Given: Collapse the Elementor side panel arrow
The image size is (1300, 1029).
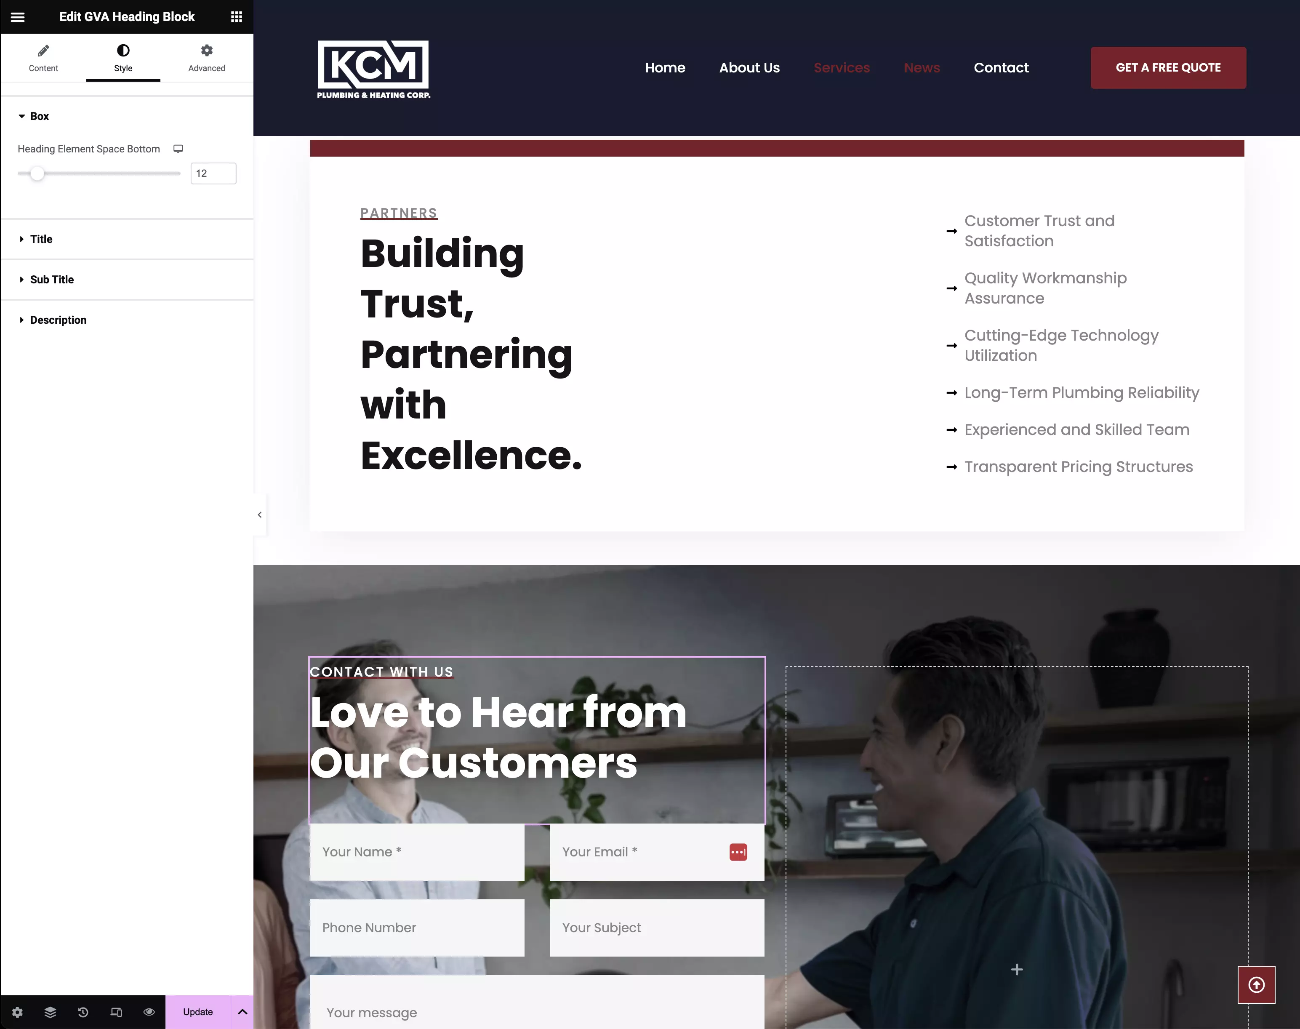Looking at the screenshot, I should (x=260, y=514).
